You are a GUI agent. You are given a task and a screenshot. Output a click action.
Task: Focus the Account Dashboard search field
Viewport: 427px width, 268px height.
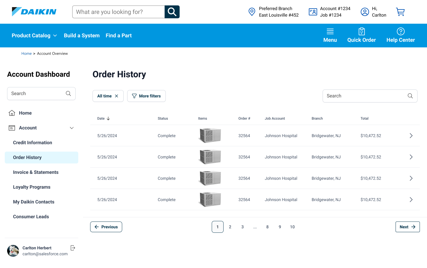click(x=41, y=94)
